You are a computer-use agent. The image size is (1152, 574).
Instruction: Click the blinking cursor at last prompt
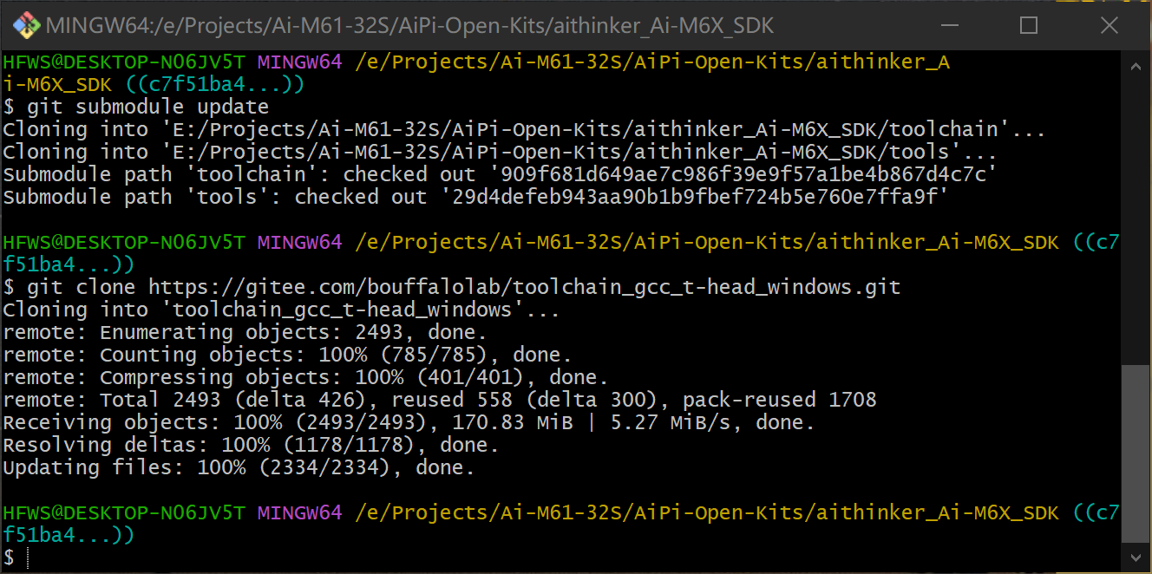[x=29, y=558]
